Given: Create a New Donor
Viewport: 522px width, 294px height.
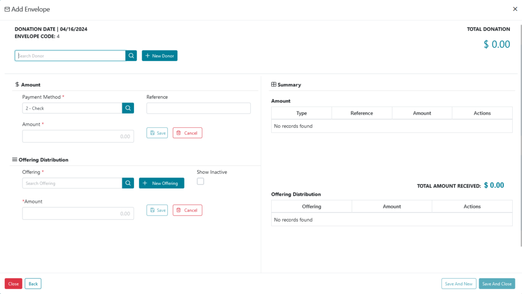Looking at the screenshot, I should [160, 56].
